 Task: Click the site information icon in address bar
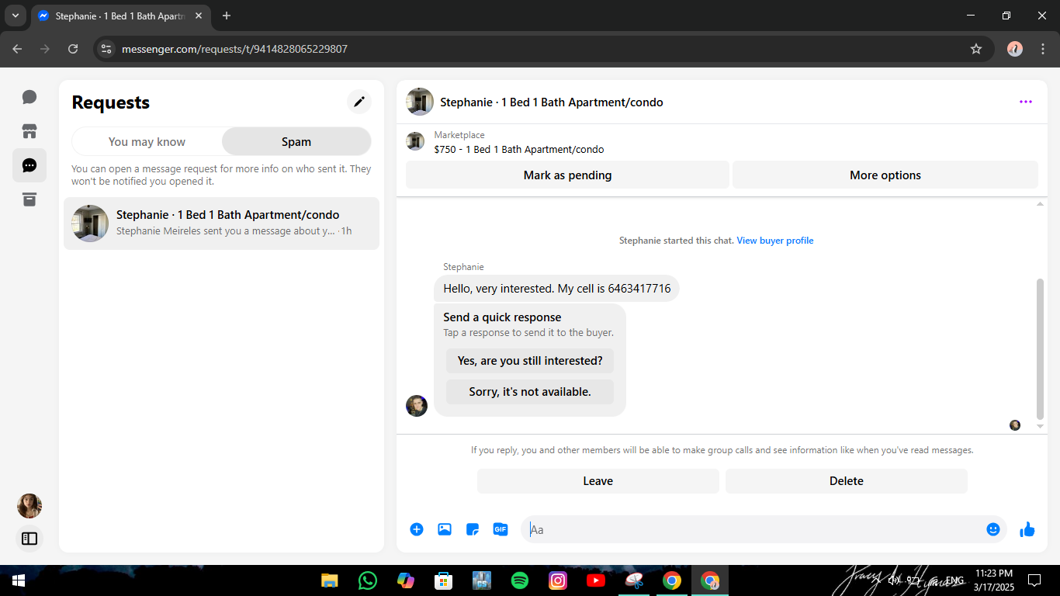107,49
